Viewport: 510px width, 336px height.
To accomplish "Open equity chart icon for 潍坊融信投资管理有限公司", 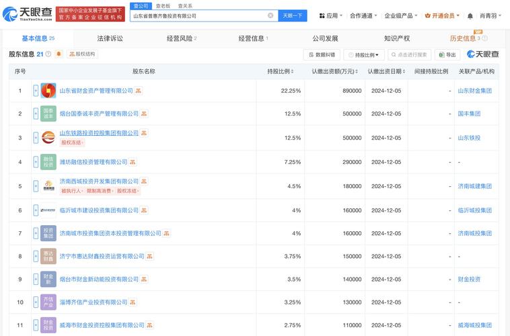I will [133, 162].
